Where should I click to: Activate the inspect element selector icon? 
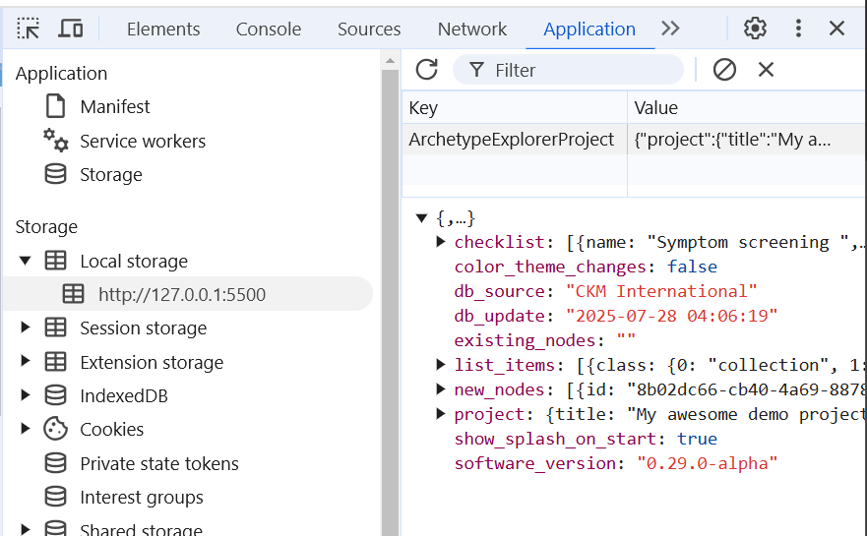(29, 29)
